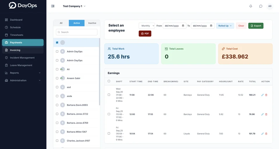Switch to the Inactive employees tab

pyautogui.click(x=92, y=23)
